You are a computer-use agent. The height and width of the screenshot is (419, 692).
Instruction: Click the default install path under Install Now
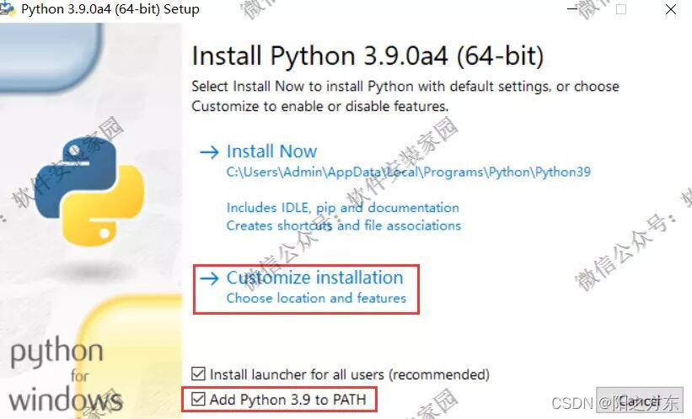point(409,172)
